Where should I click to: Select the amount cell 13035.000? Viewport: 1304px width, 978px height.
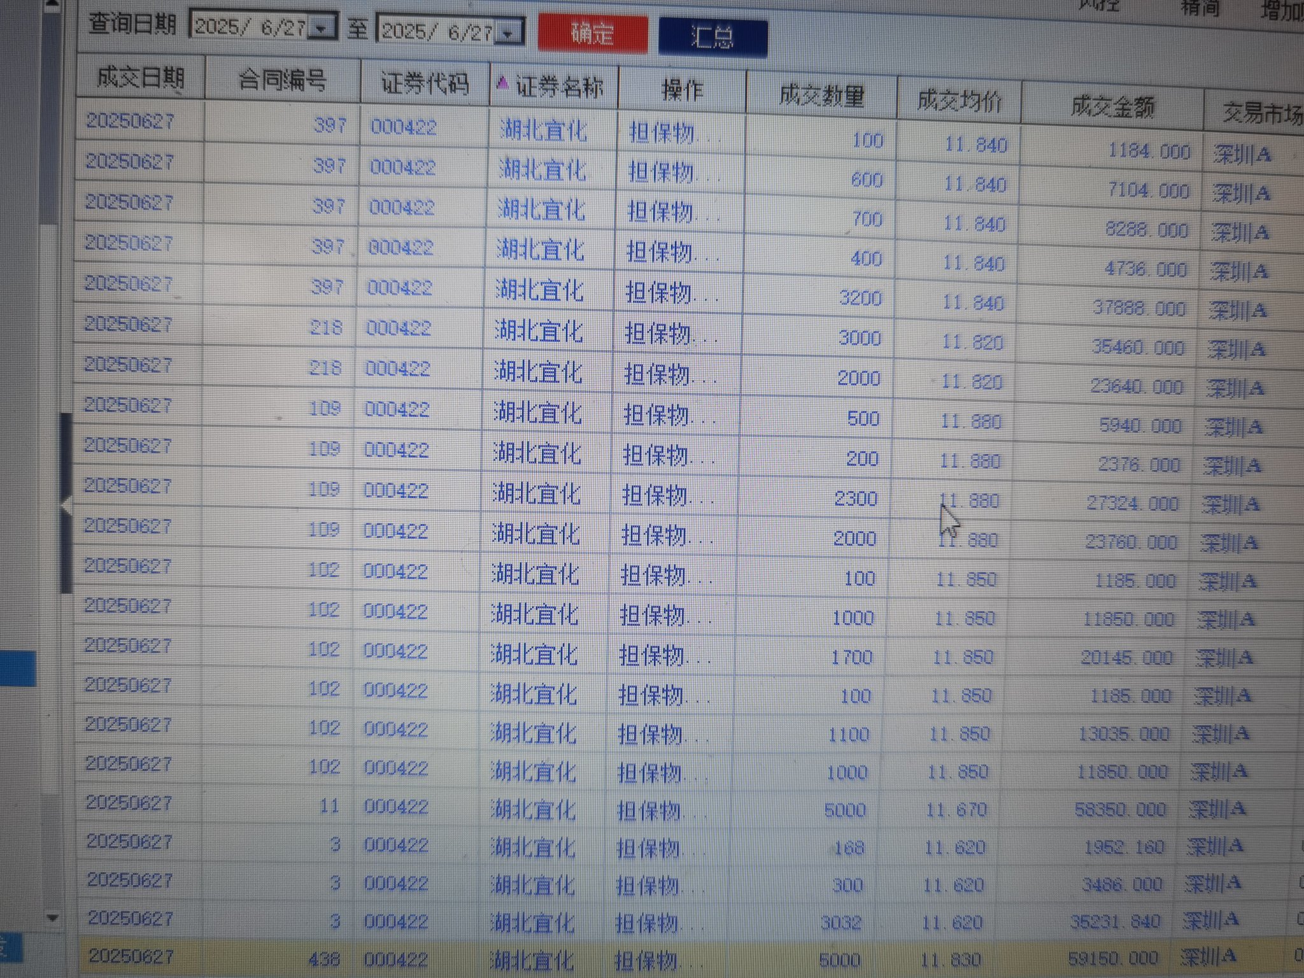click(x=1124, y=734)
